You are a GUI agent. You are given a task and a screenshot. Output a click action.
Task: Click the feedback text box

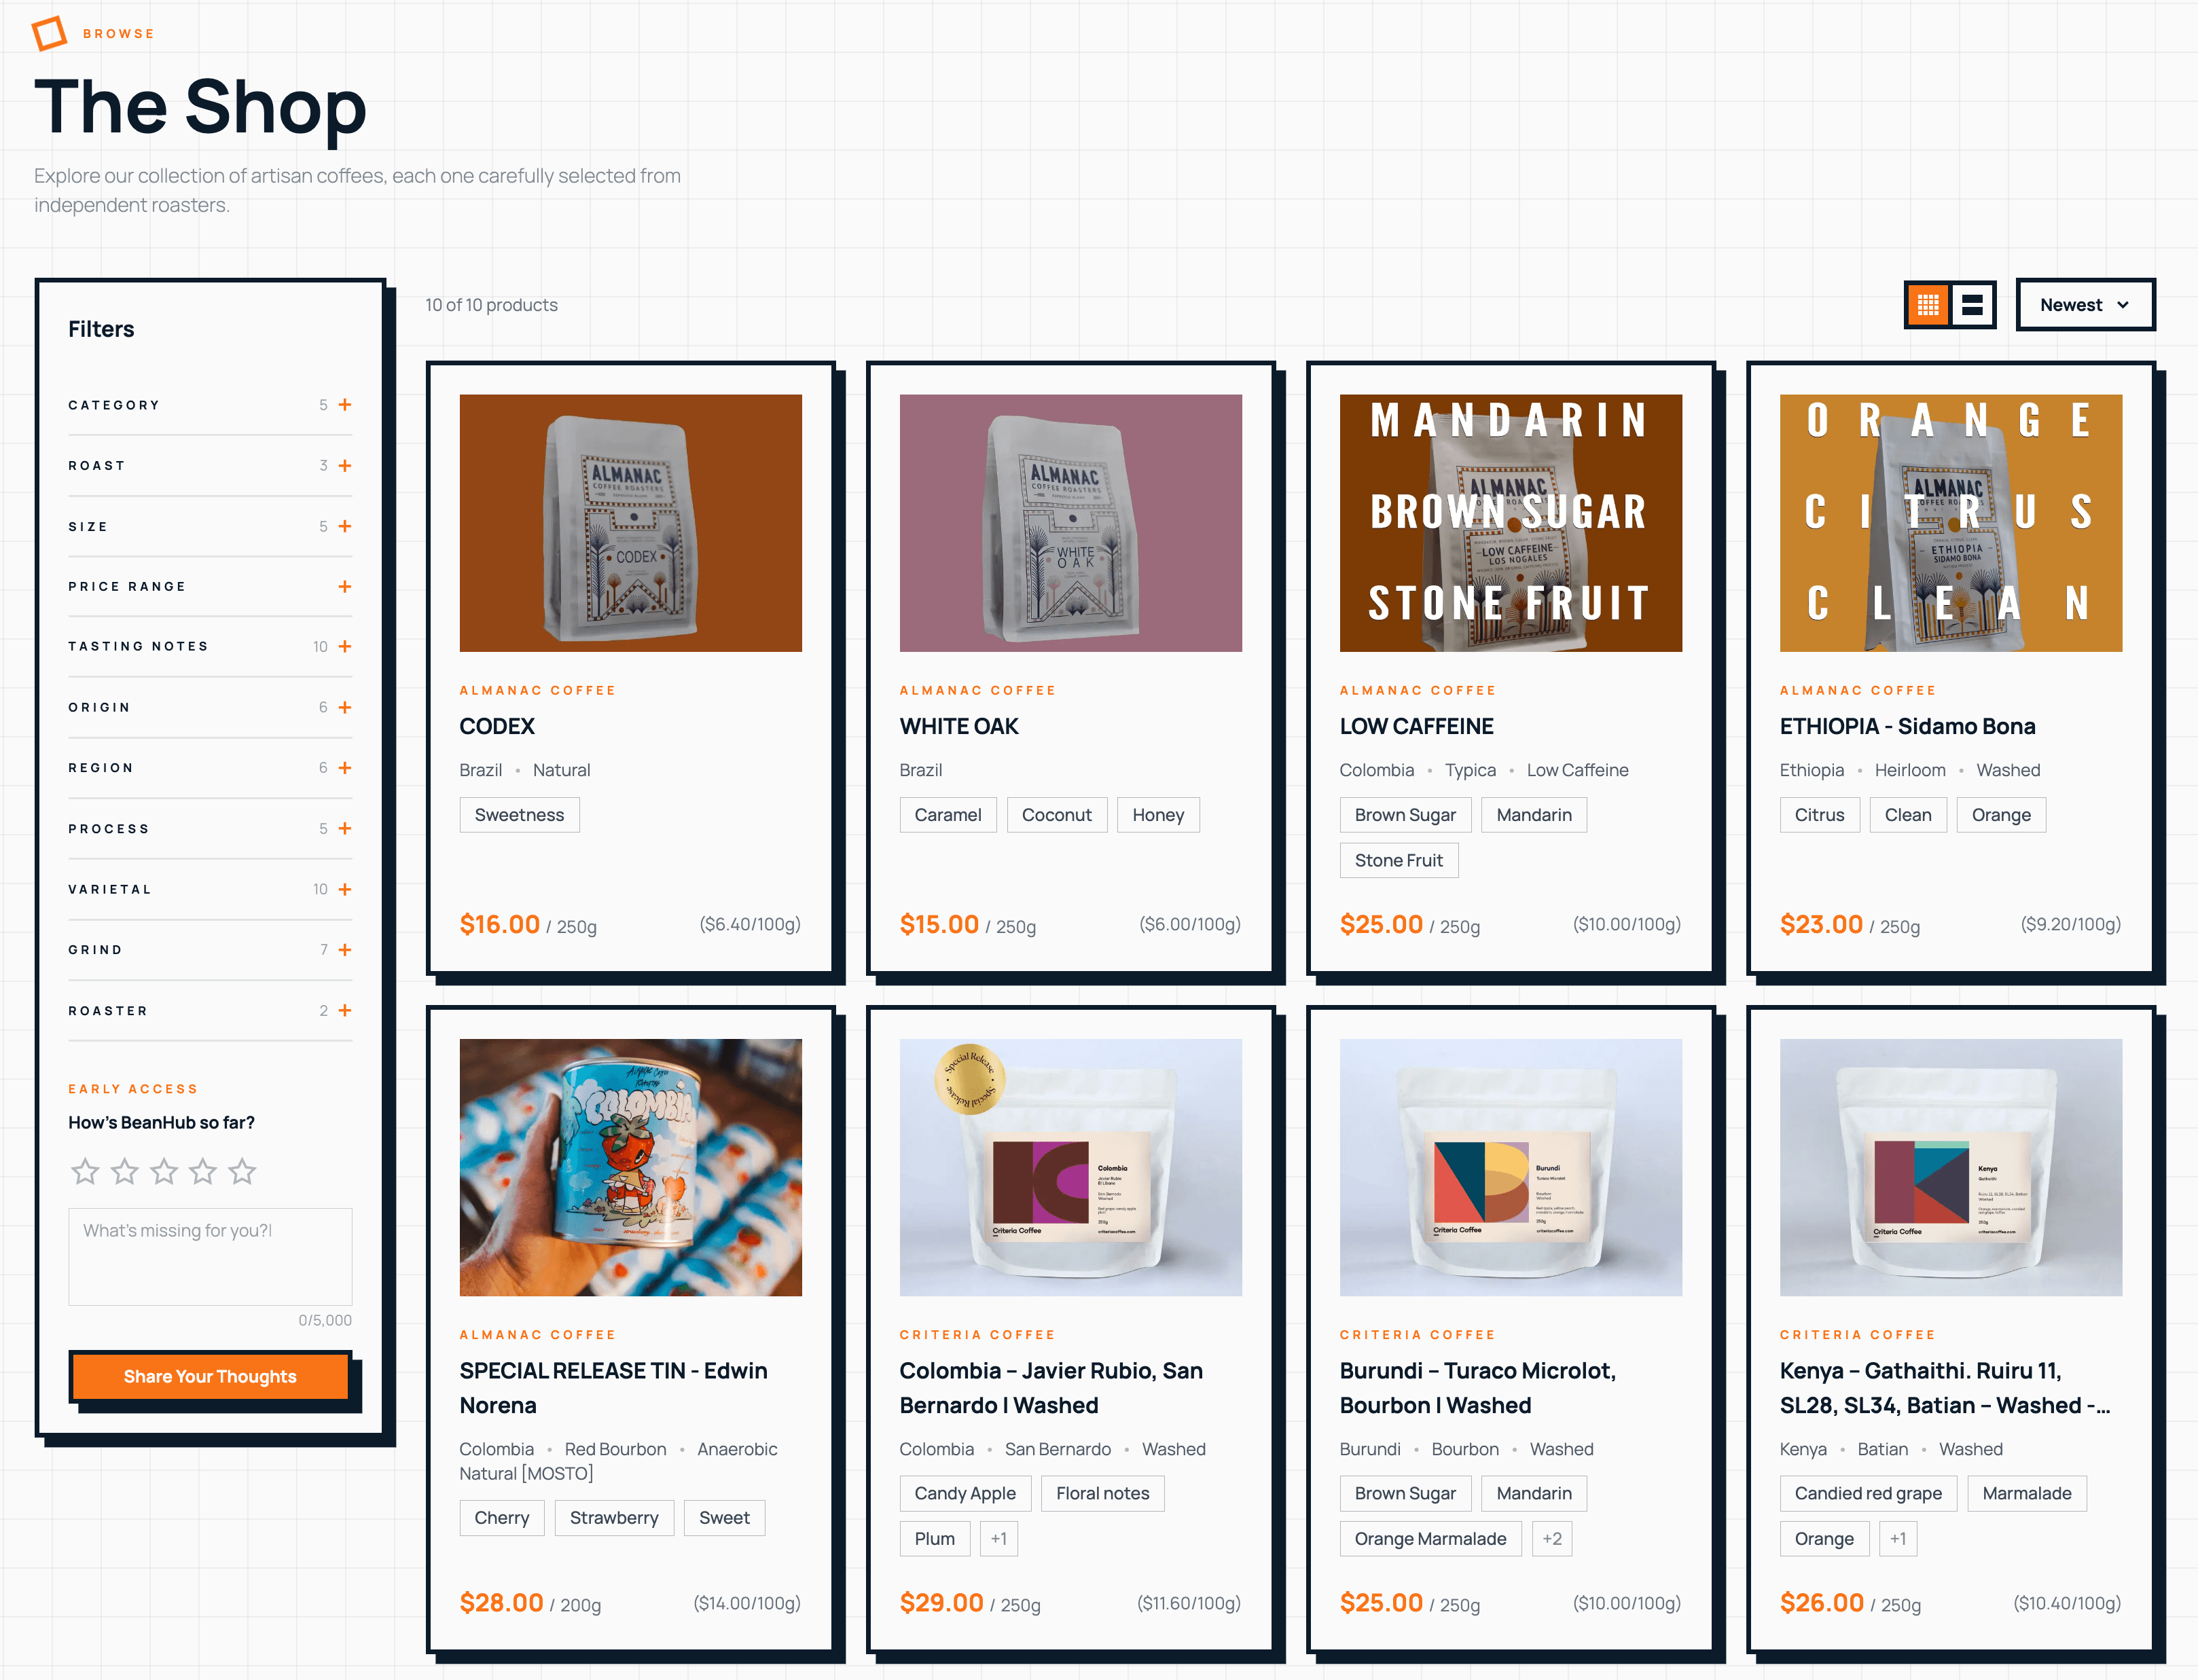tap(209, 1256)
